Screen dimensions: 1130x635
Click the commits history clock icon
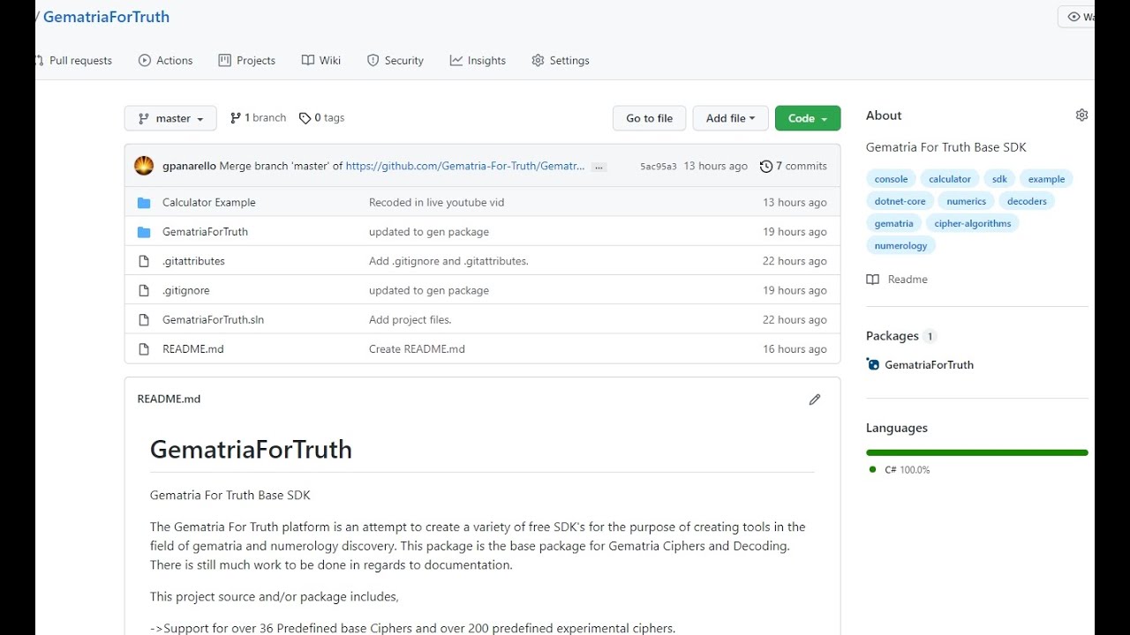click(765, 166)
